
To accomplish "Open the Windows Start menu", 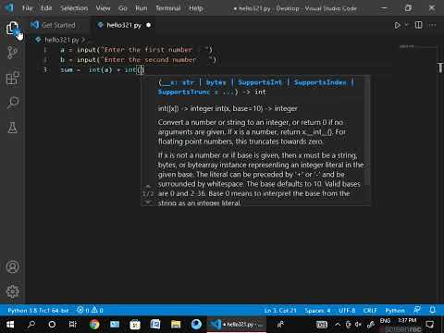I will click(x=10, y=325).
